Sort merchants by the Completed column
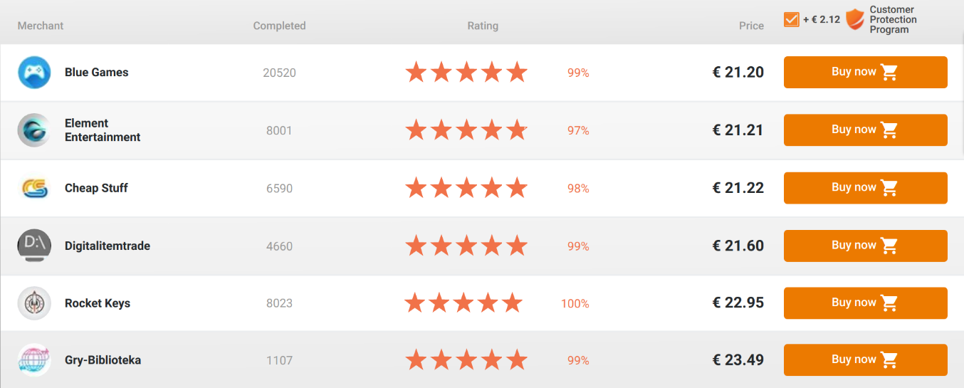The height and width of the screenshot is (388, 964). click(279, 26)
